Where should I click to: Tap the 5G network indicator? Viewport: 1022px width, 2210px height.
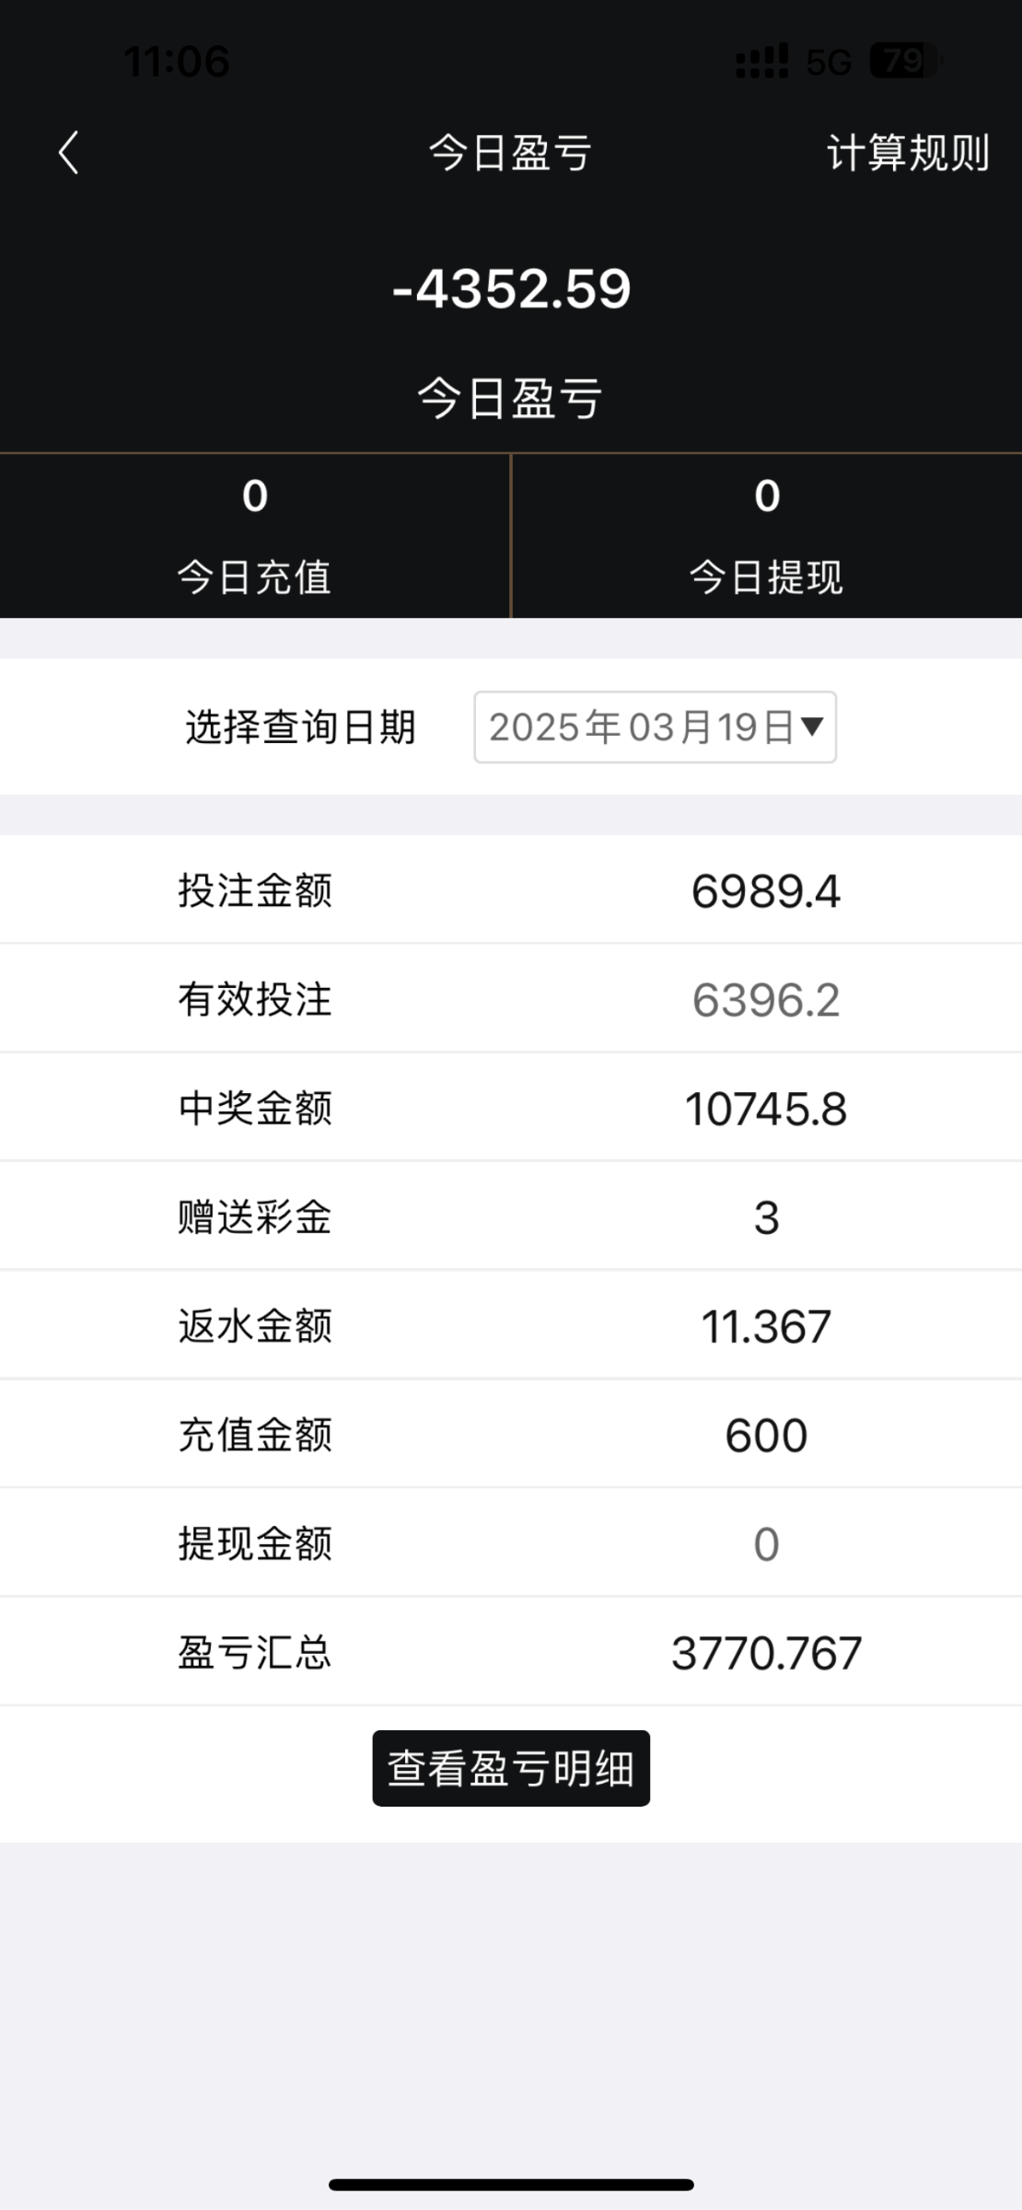click(828, 62)
